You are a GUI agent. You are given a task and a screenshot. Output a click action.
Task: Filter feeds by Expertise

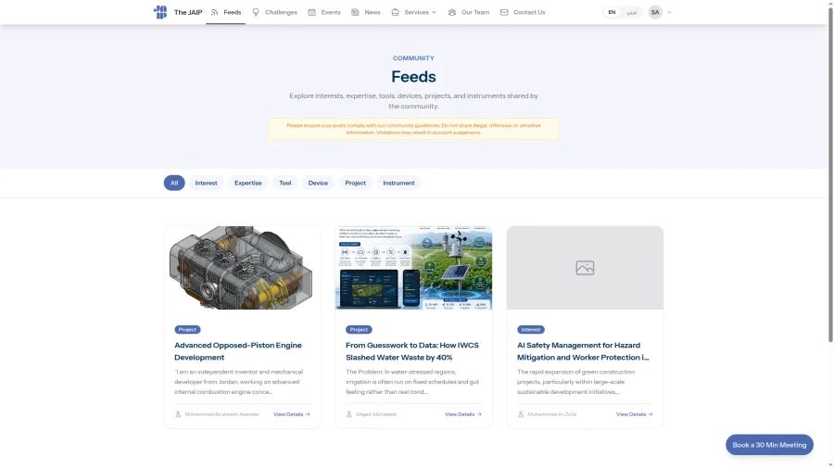(247, 183)
